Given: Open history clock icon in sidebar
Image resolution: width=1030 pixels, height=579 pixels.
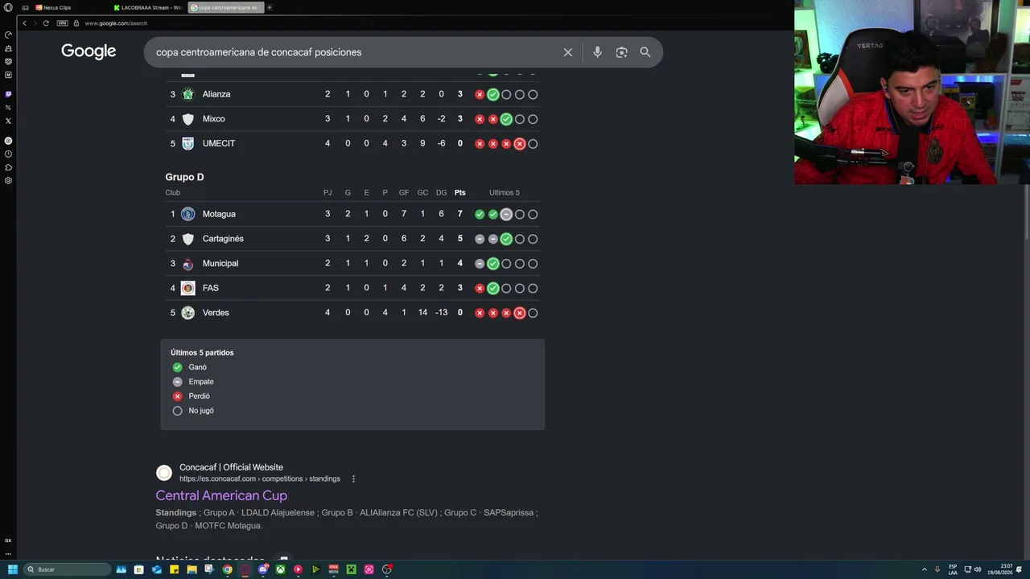Looking at the screenshot, I should pyautogui.click(x=8, y=154).
